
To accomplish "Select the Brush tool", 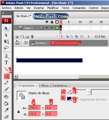I will pyautogui.click(x=7, y=89).
